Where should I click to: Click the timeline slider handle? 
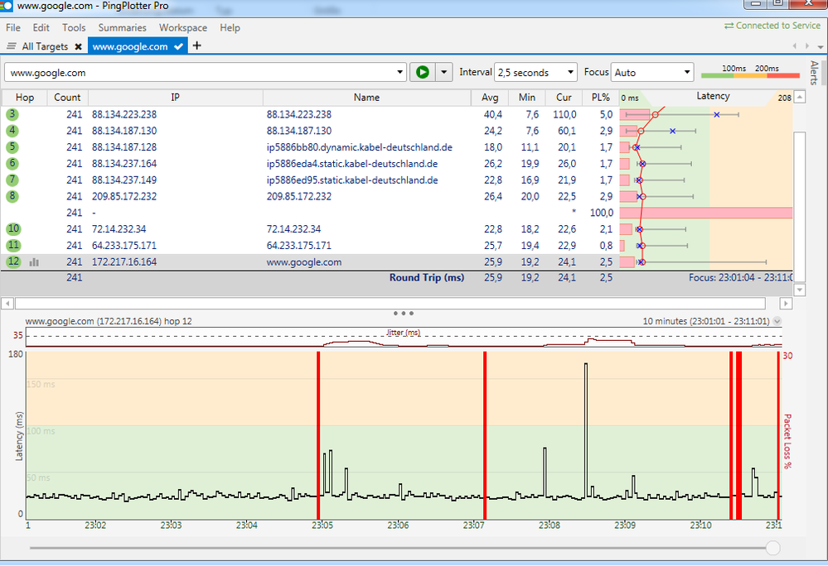772,548
